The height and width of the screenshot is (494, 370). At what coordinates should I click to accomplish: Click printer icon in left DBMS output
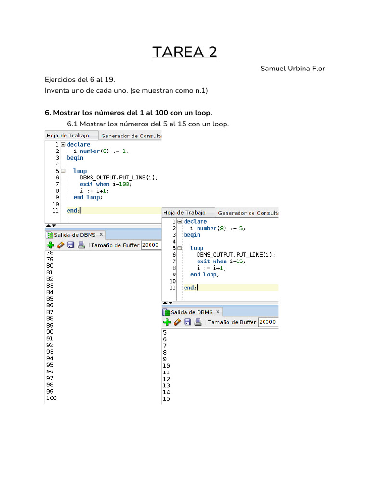81,245
